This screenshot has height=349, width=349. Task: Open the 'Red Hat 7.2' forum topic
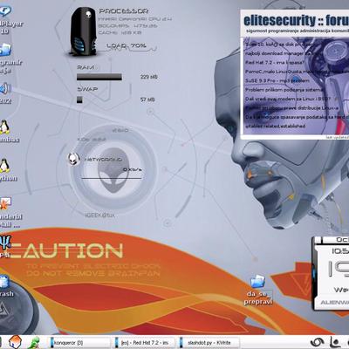[275, 63]
